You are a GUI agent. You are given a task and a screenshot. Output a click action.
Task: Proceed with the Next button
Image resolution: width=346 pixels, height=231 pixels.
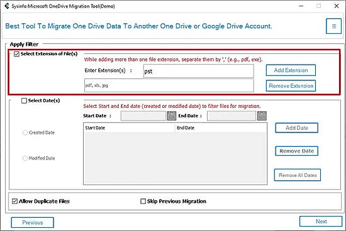tap(321, 222)
